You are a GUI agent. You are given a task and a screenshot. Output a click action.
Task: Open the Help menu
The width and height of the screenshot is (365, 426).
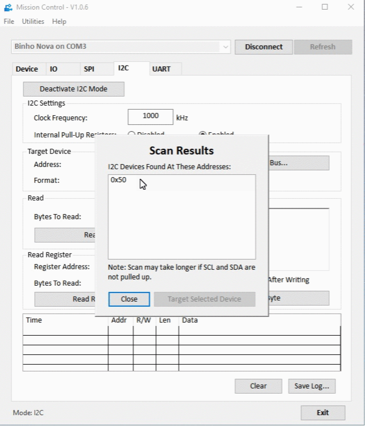click(59, 22)
